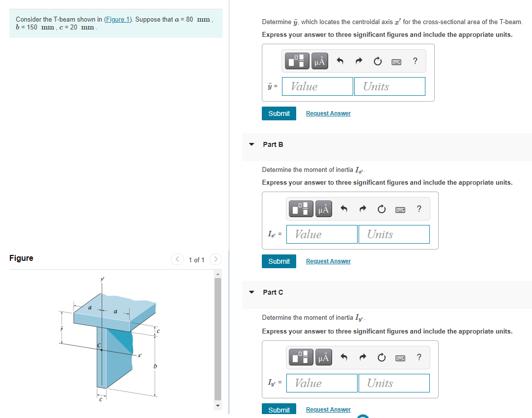532x418 pixels.
Task: Click the ȳ Value input field
Action: tap(317, 86)
